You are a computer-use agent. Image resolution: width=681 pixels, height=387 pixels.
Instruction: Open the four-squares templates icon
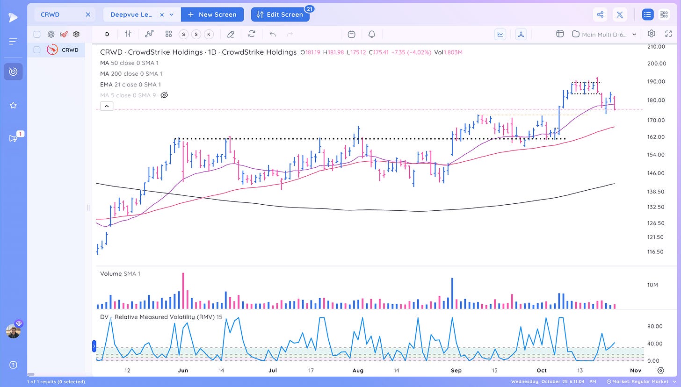(169, 34)
